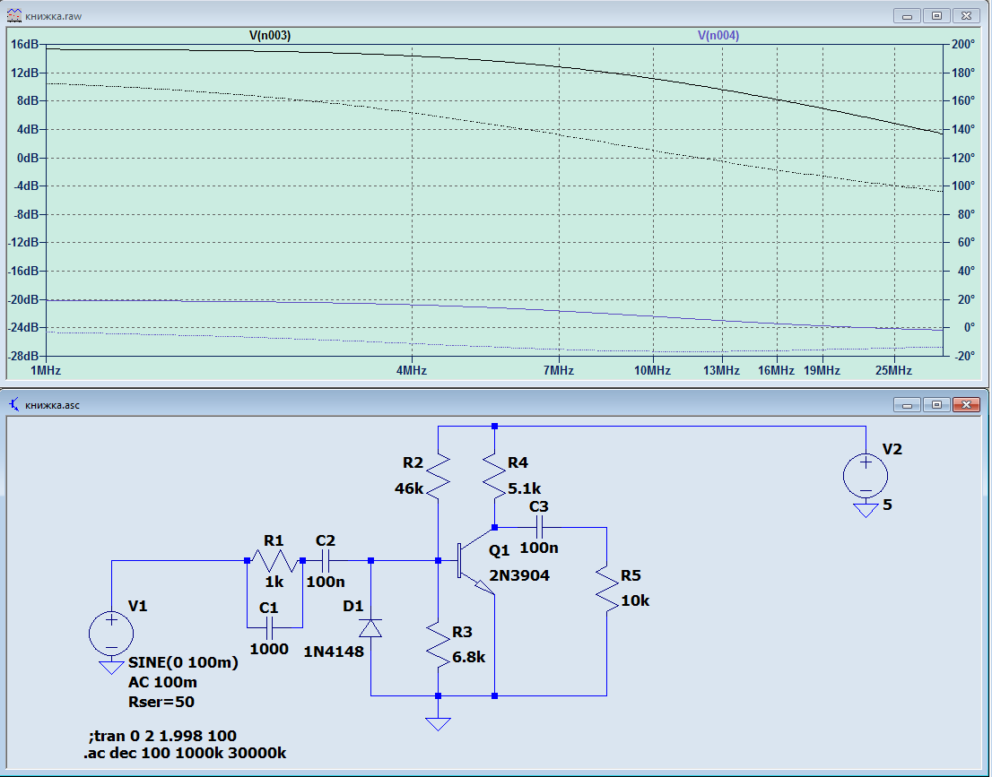
Task: Click the waveform window title icon
Action: coord(14,16)
